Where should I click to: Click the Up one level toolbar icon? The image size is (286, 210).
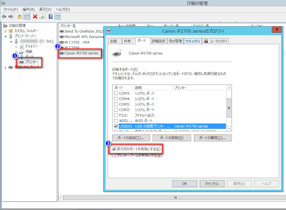(20, 17)
